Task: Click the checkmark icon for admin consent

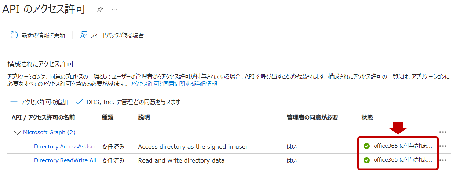Action: click(x=79, y=102)
